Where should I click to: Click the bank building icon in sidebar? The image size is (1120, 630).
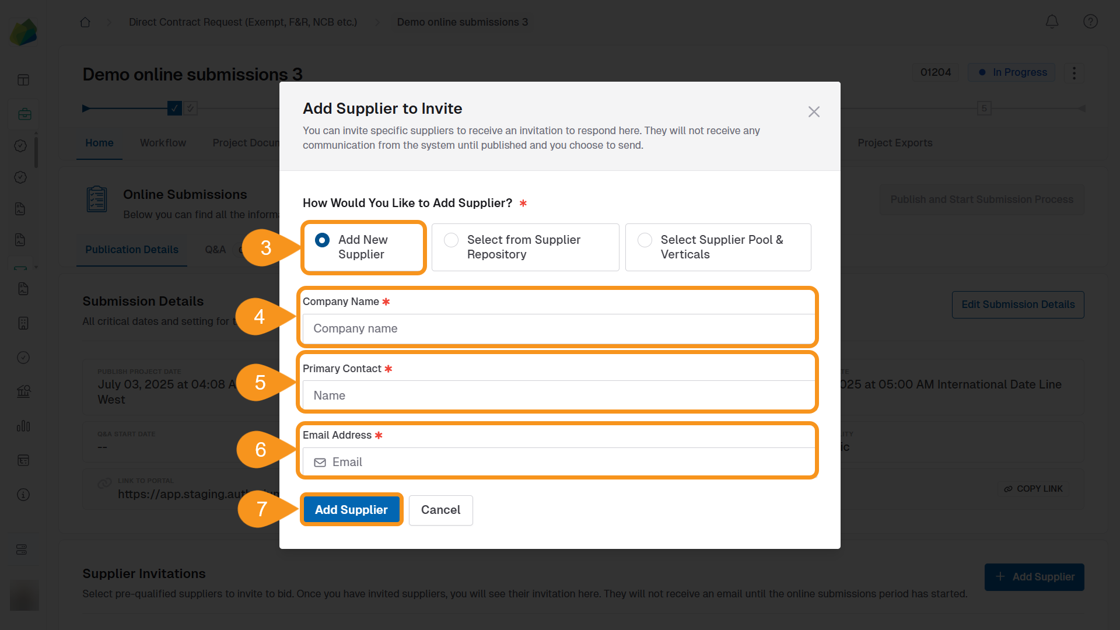click(x=23, y=391)
